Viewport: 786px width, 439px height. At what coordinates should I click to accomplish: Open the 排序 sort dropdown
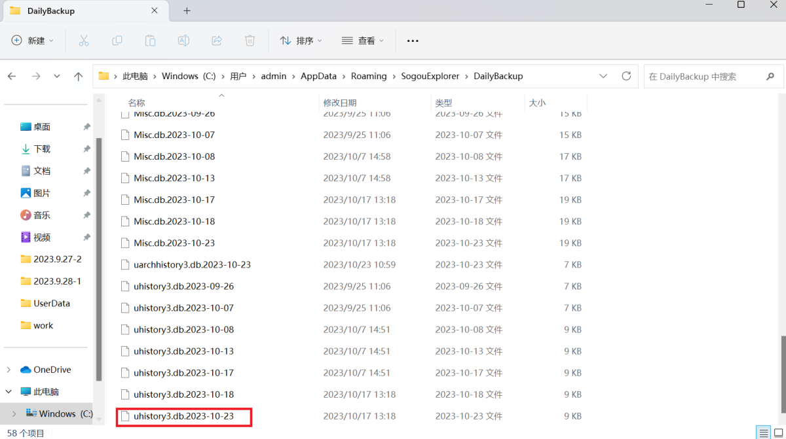pos(301,41)
